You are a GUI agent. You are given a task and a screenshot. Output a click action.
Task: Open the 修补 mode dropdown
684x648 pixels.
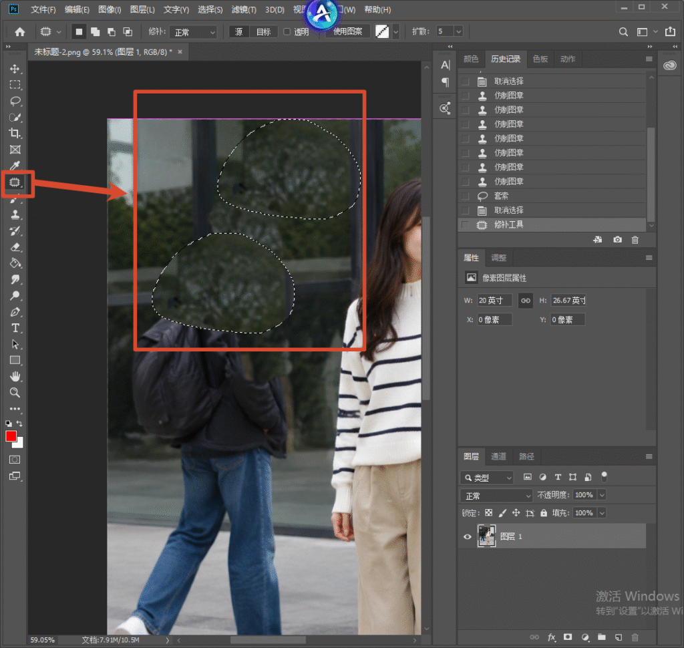[193, 32]
